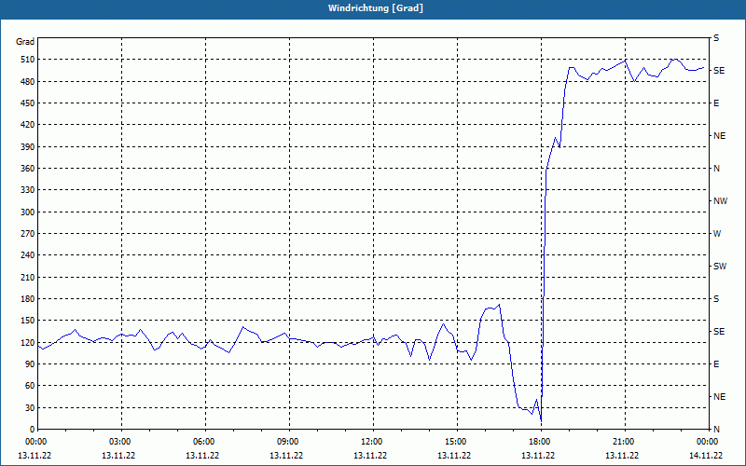Pick the 390 label on the left axis

[28, 147]
